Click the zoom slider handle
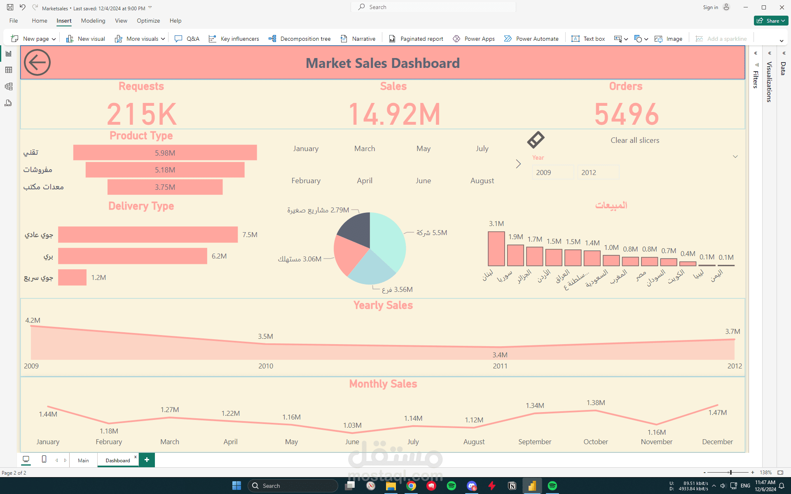 click(x=730, y=473)
